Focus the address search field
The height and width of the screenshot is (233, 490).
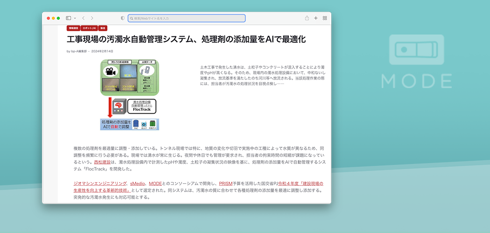pos(187,18)
